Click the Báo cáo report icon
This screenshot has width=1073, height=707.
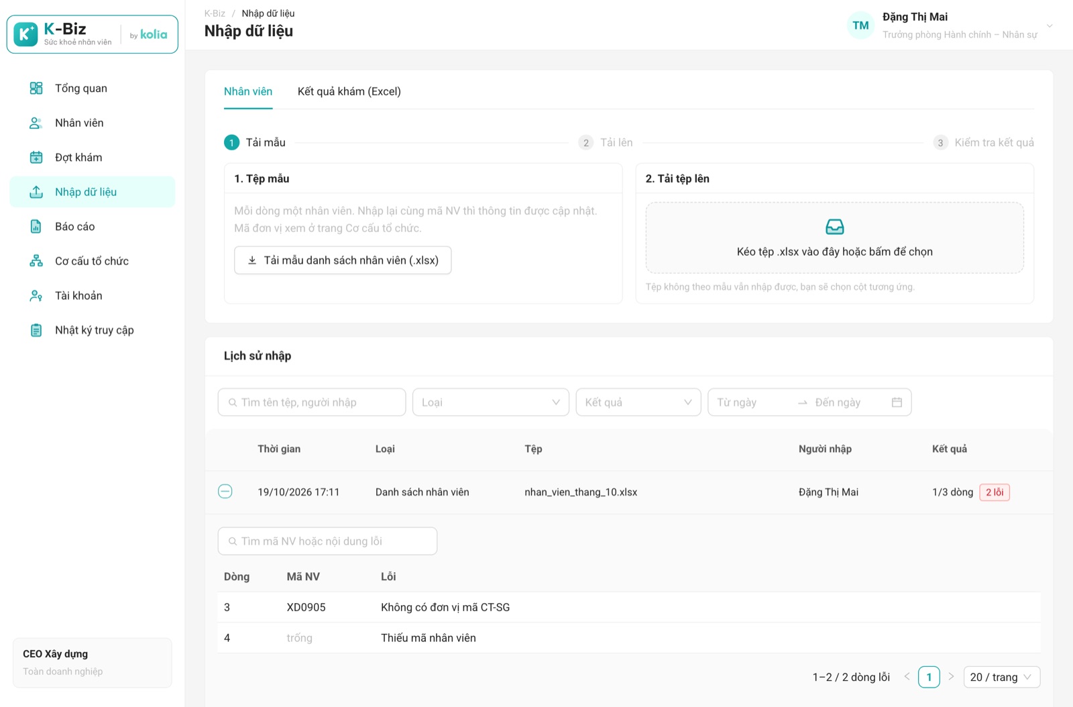pos(36,227)
